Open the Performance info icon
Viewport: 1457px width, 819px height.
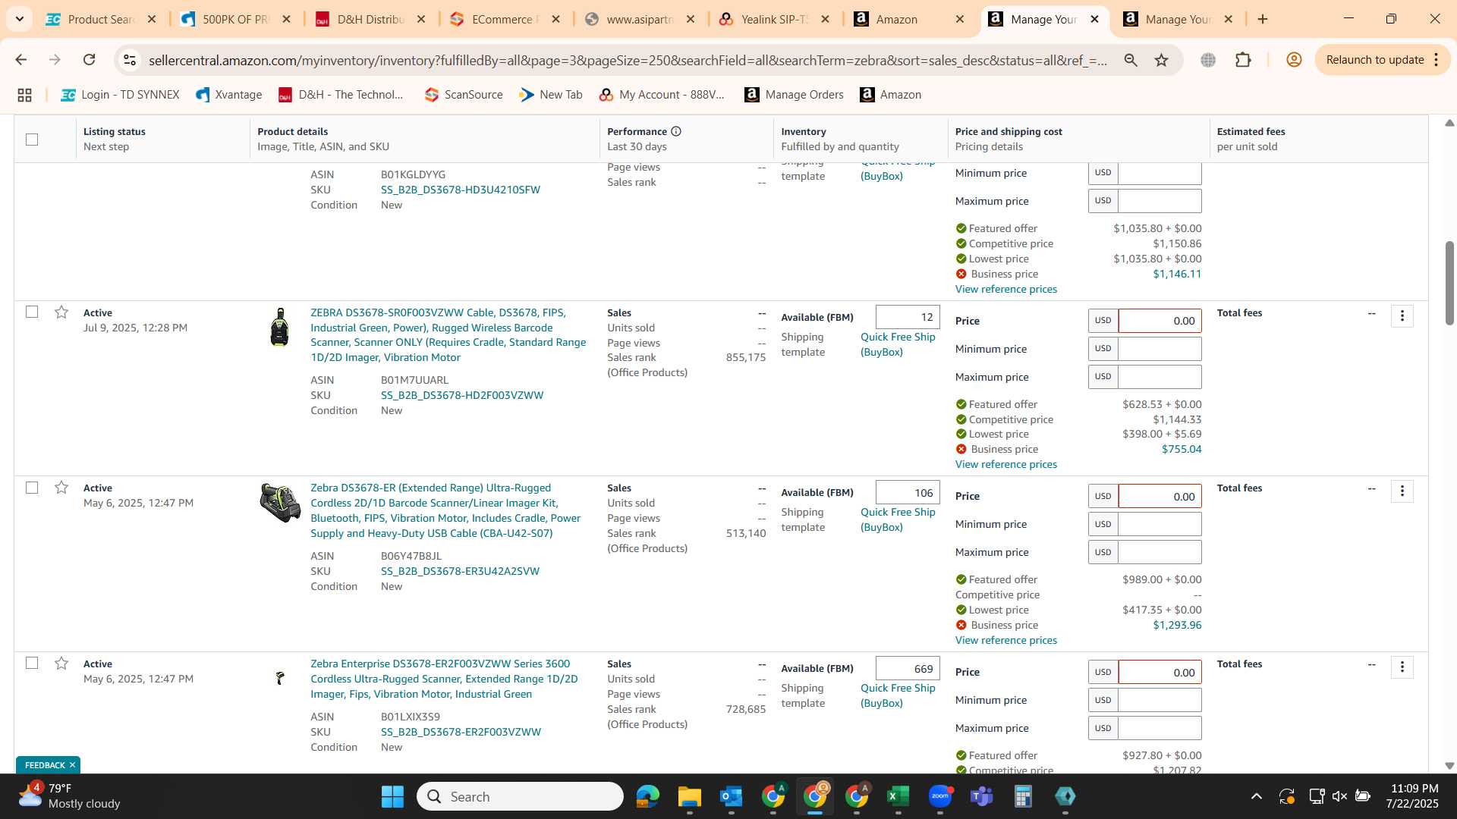click(x=676, y=131)
